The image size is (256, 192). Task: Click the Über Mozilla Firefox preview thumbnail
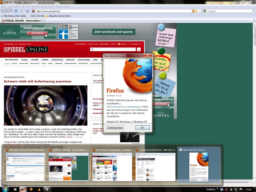pos(199,167)
